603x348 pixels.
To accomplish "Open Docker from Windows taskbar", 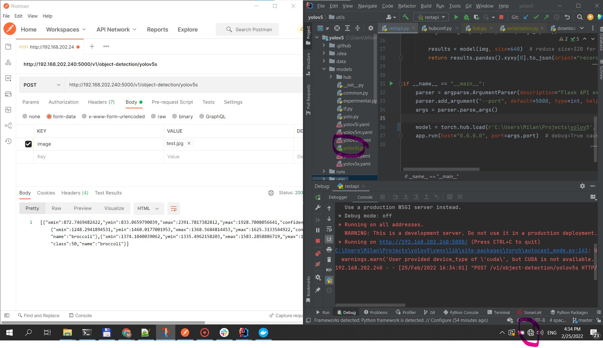I will point(263,333).
